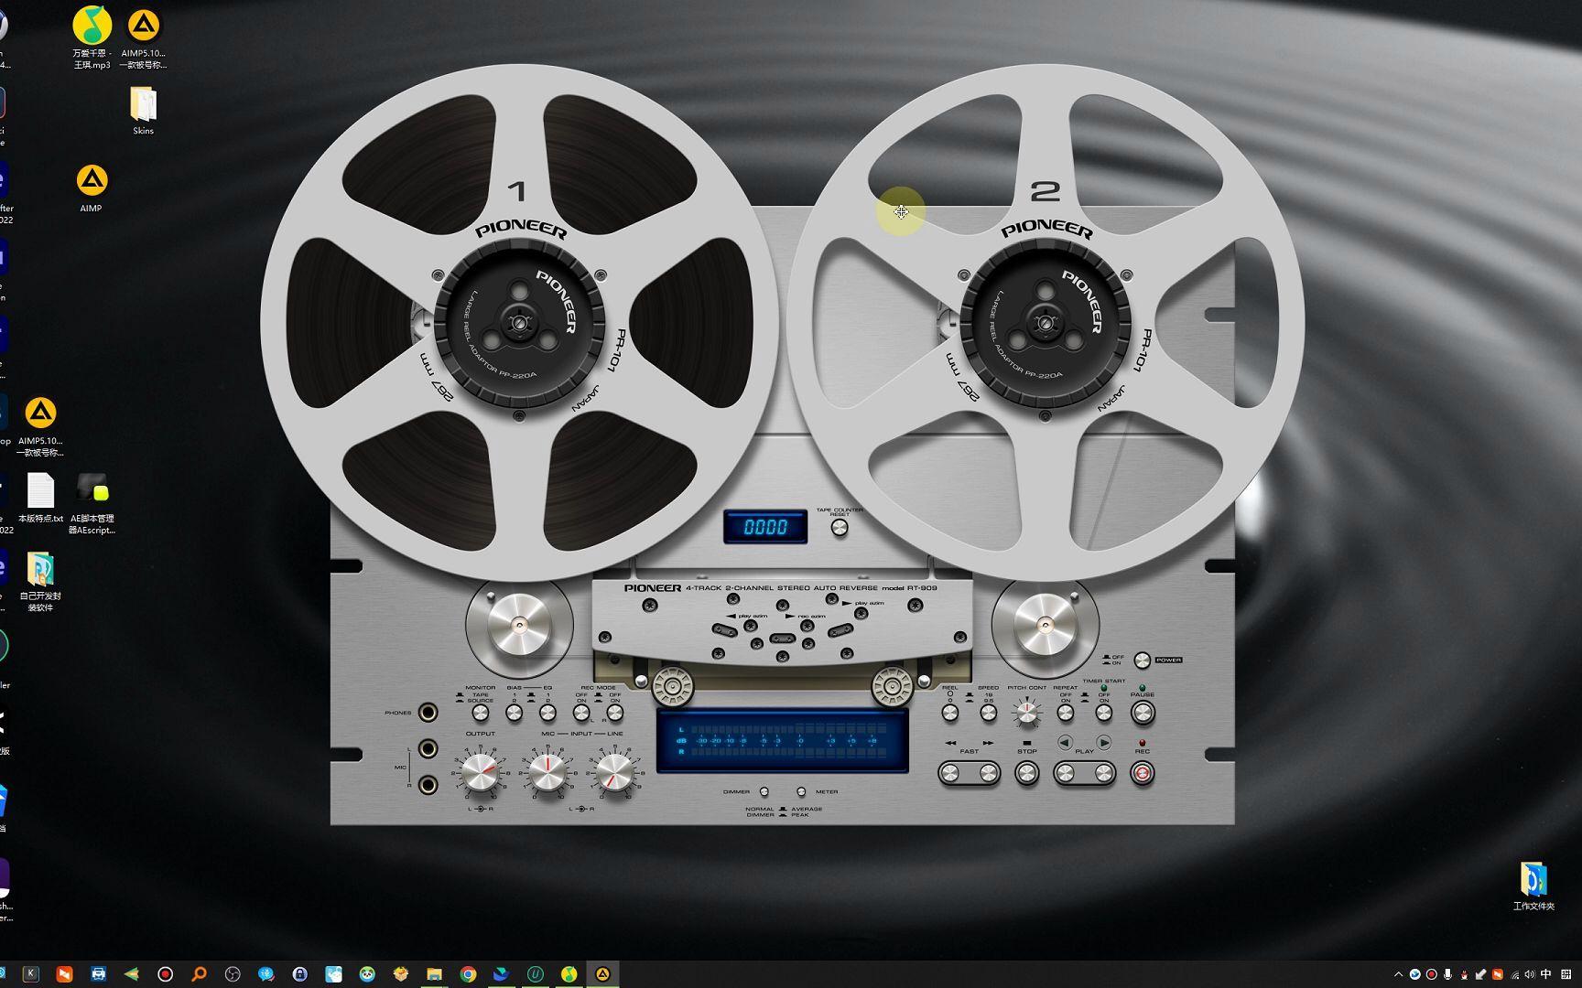This screenshot has width=1582, height=988.
Task: Toggle the REPEAT off/on switch
Action: click(x=1066, y=713)
